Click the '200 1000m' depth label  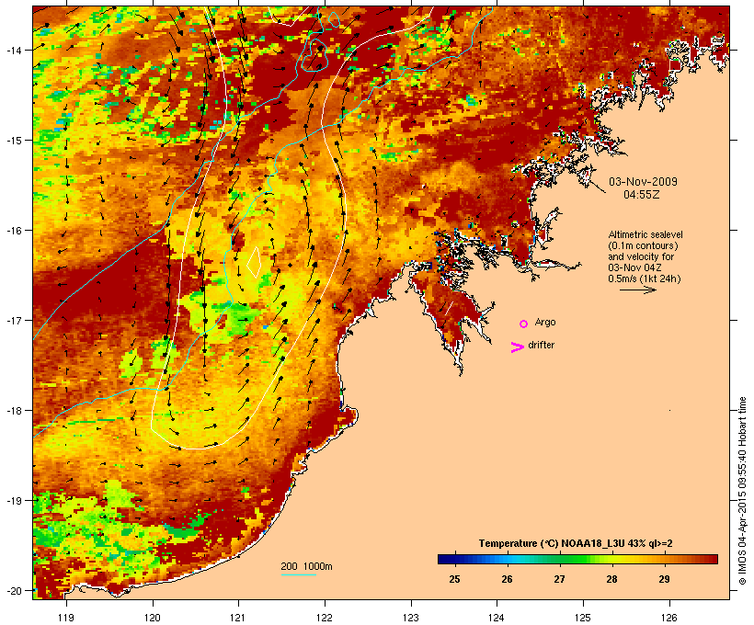click(x=306, y=566)
